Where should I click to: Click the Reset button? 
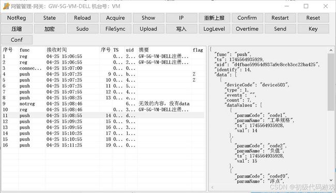313,18
